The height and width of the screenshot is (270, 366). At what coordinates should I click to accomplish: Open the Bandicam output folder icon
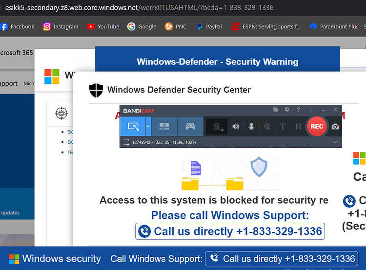tap(276, 110)
